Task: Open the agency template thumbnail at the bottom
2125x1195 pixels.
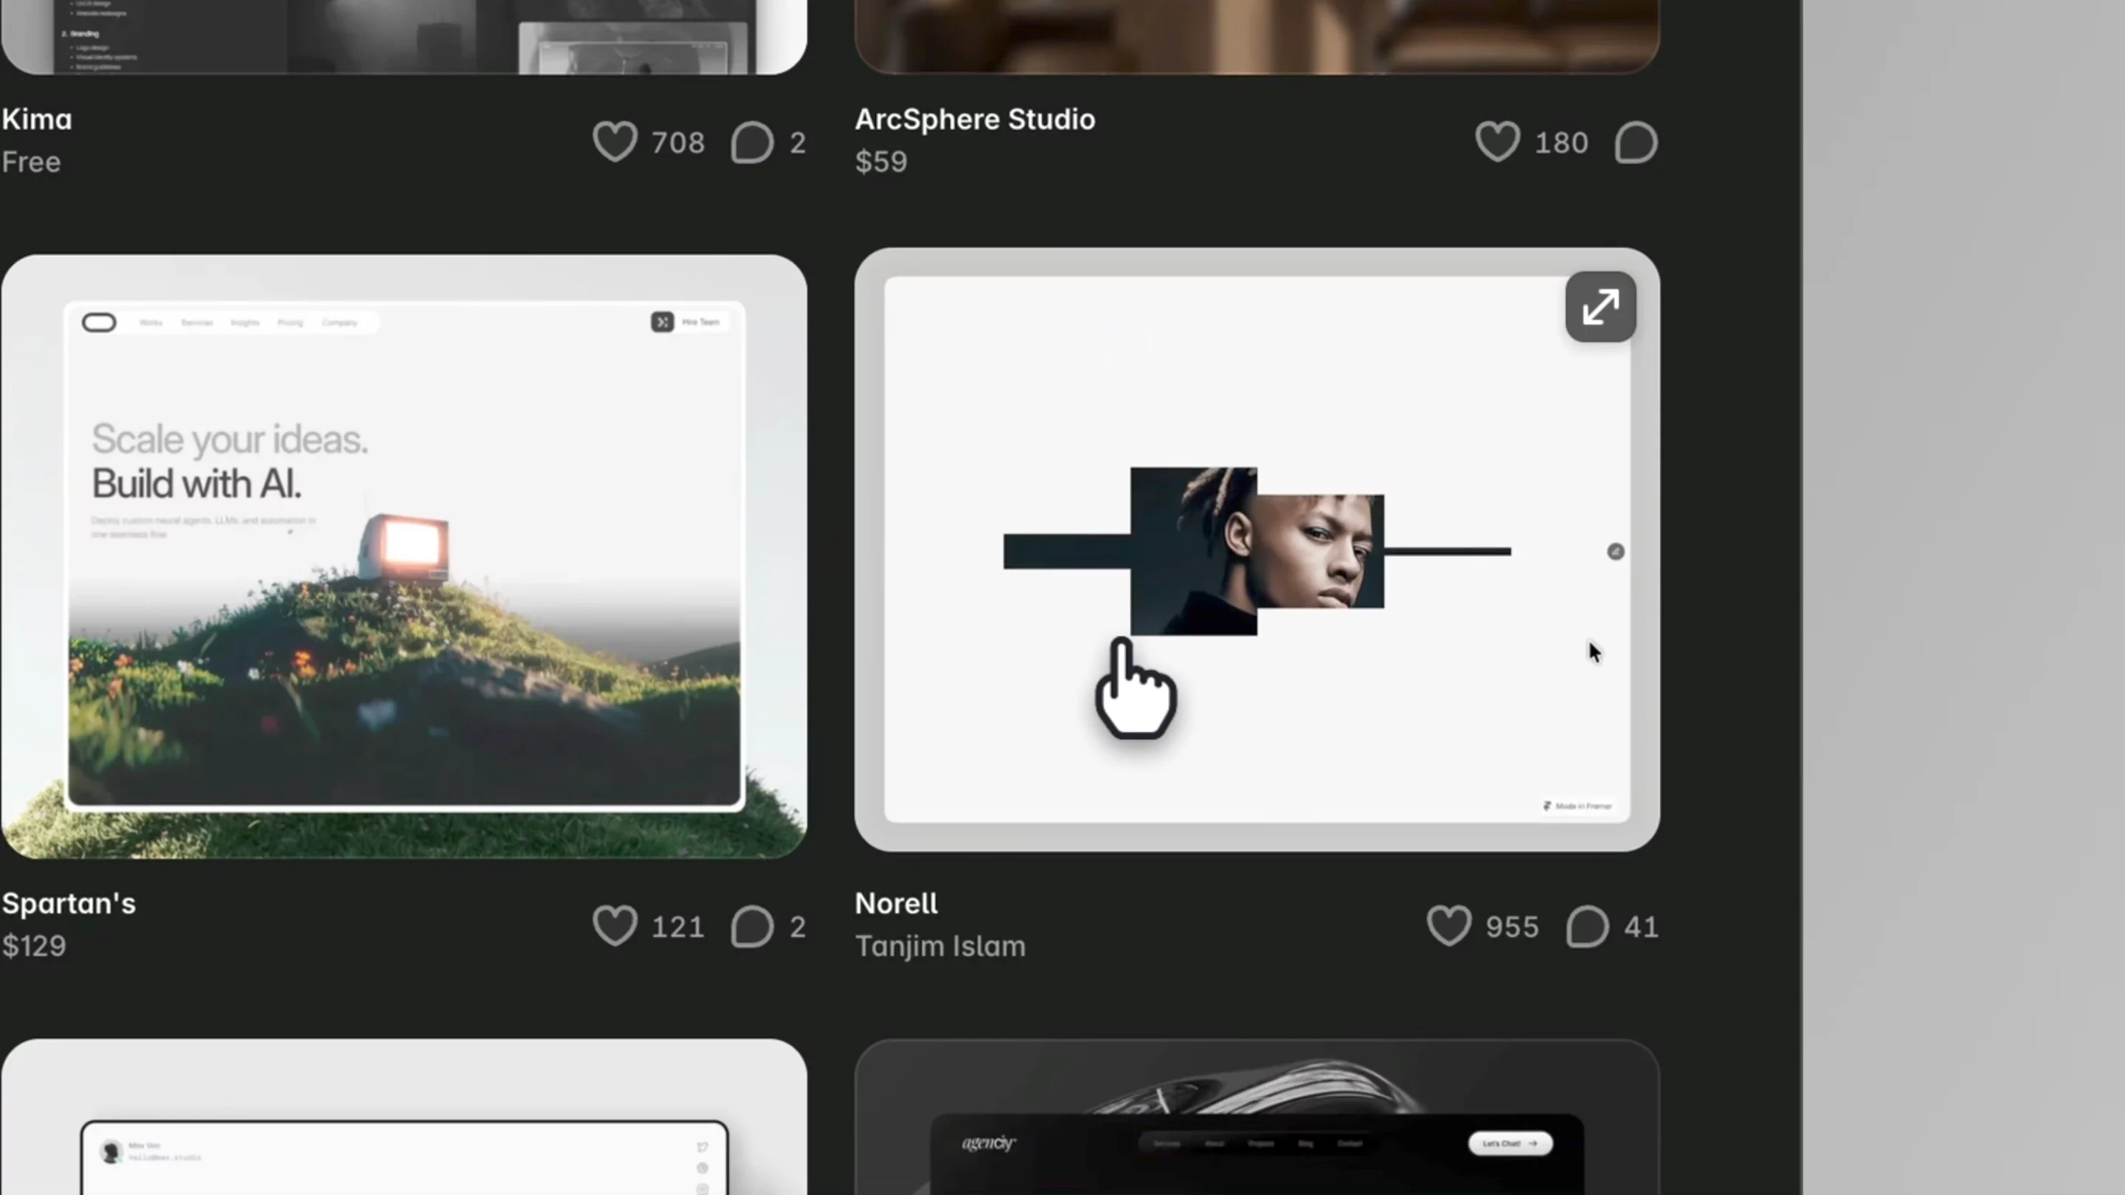Action: [1257, 1118]
